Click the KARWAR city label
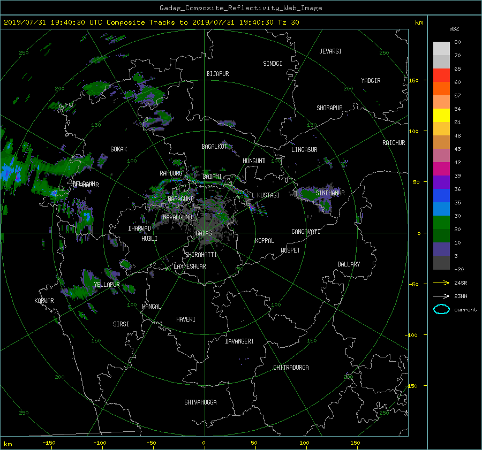Viewport: 482px width, 450px height. tap(44, 301)
